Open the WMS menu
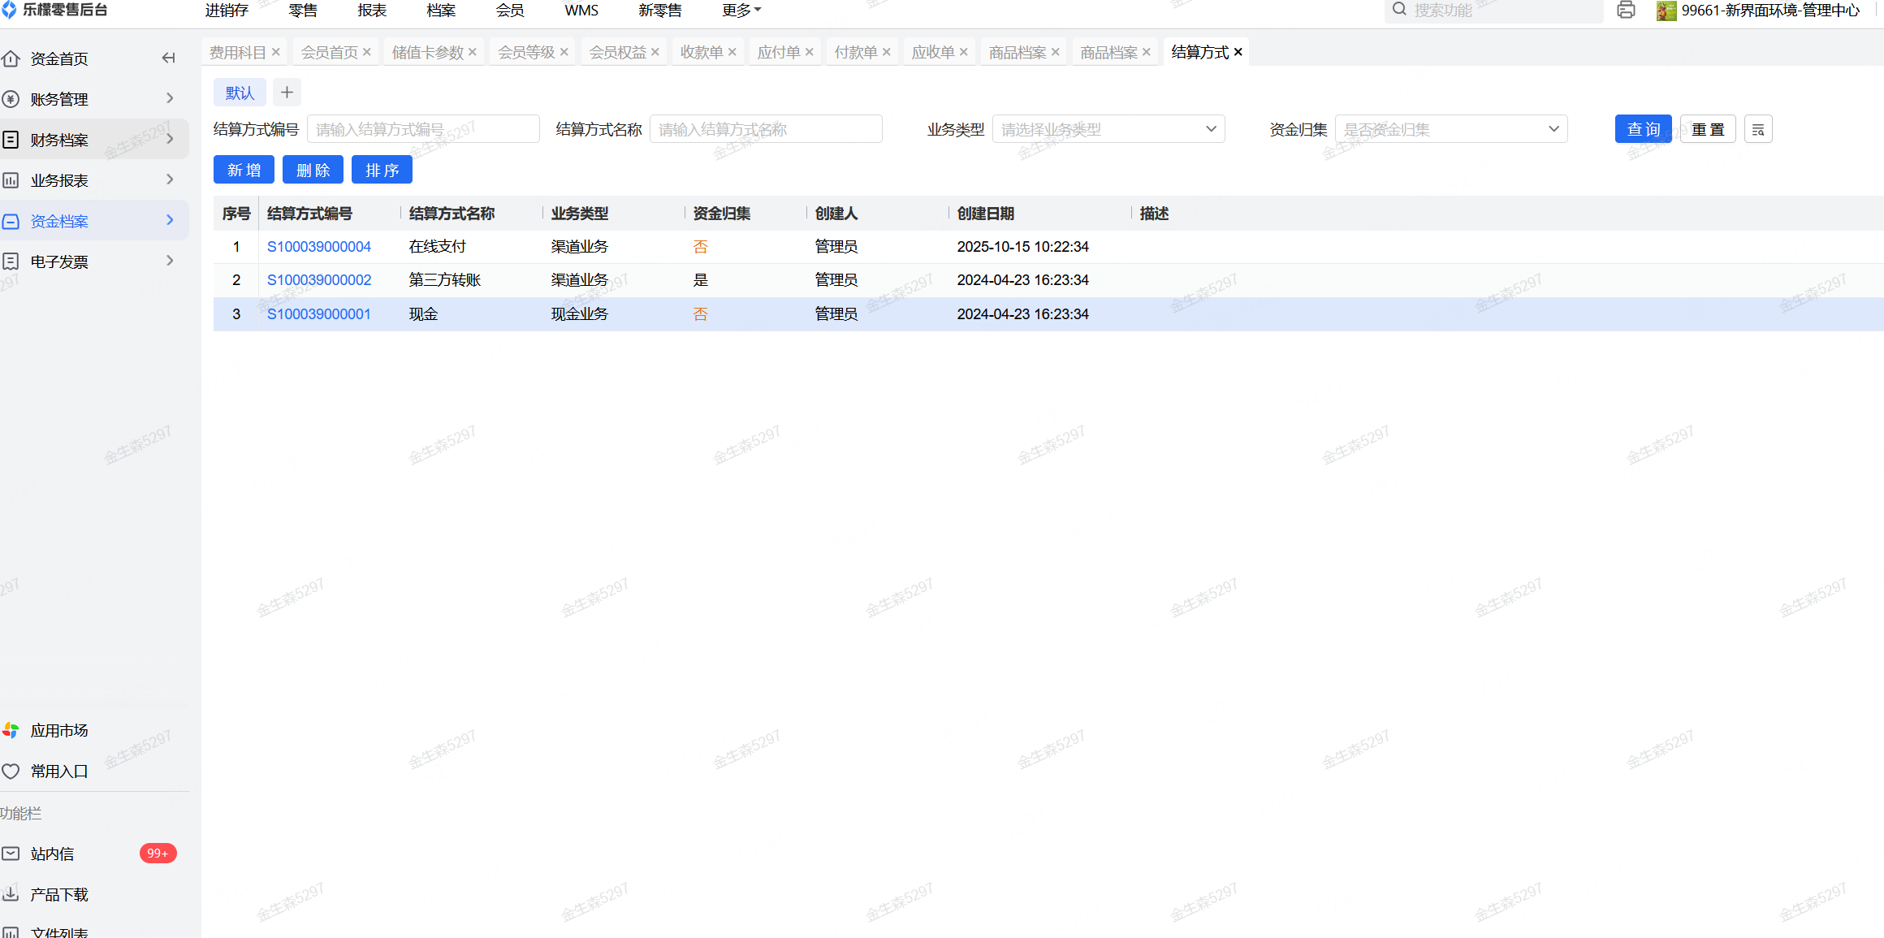This screenshot has width=1884, height=938. pos(581,11)
